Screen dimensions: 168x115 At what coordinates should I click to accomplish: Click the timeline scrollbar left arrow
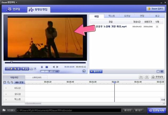26,103
